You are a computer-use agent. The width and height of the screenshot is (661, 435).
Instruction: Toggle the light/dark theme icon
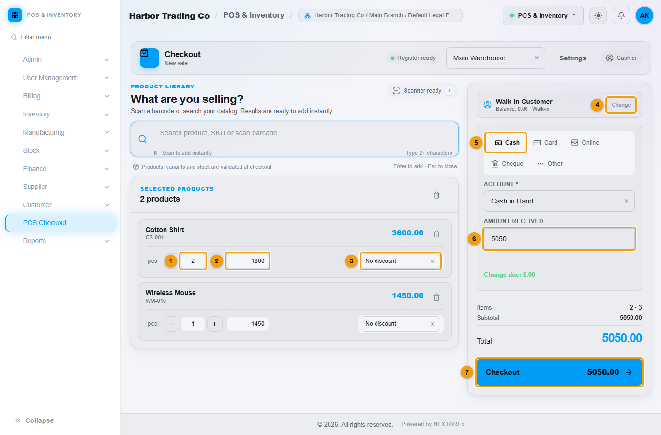(598, 15)
